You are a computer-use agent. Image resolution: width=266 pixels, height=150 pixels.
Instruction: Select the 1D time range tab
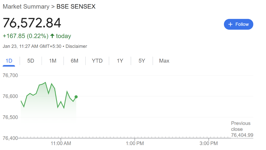[x=9, y=61]
